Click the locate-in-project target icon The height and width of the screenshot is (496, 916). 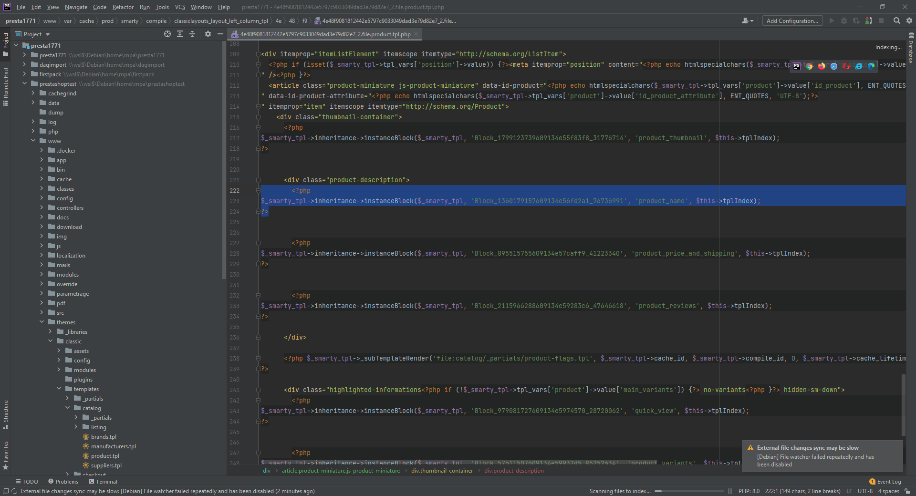point(167,34)
